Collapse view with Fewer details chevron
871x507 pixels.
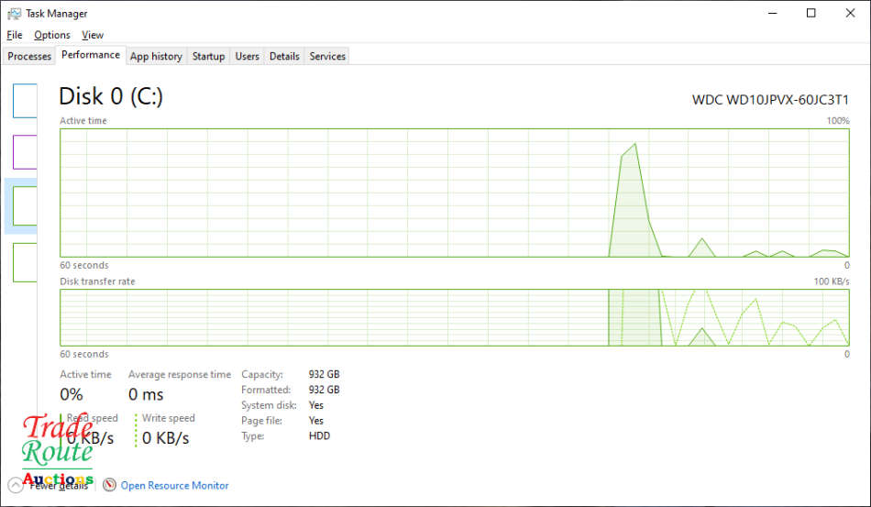pyautogui.click(x=16, y=486)
